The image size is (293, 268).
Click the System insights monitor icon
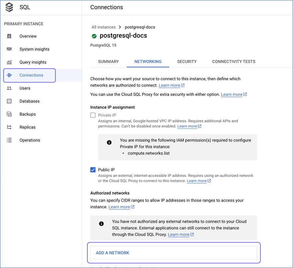9,49
